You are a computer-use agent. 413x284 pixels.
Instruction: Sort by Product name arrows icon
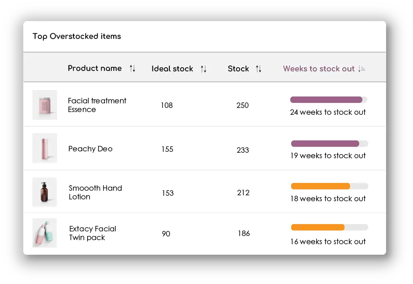pos(132,69)
